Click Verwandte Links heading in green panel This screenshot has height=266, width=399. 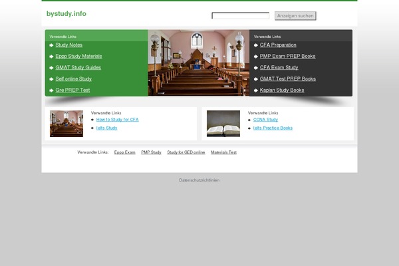(63, 37)
